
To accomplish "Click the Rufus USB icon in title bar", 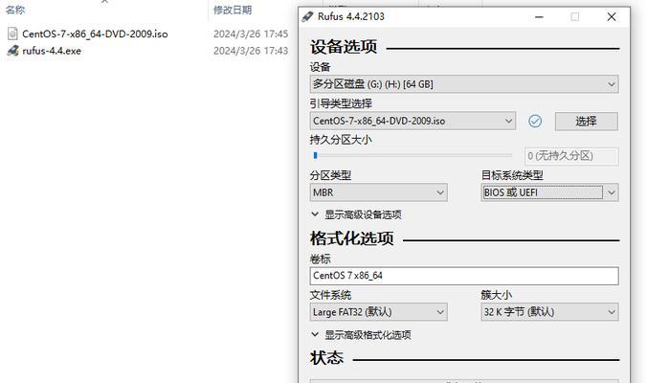I will (307, 16).
